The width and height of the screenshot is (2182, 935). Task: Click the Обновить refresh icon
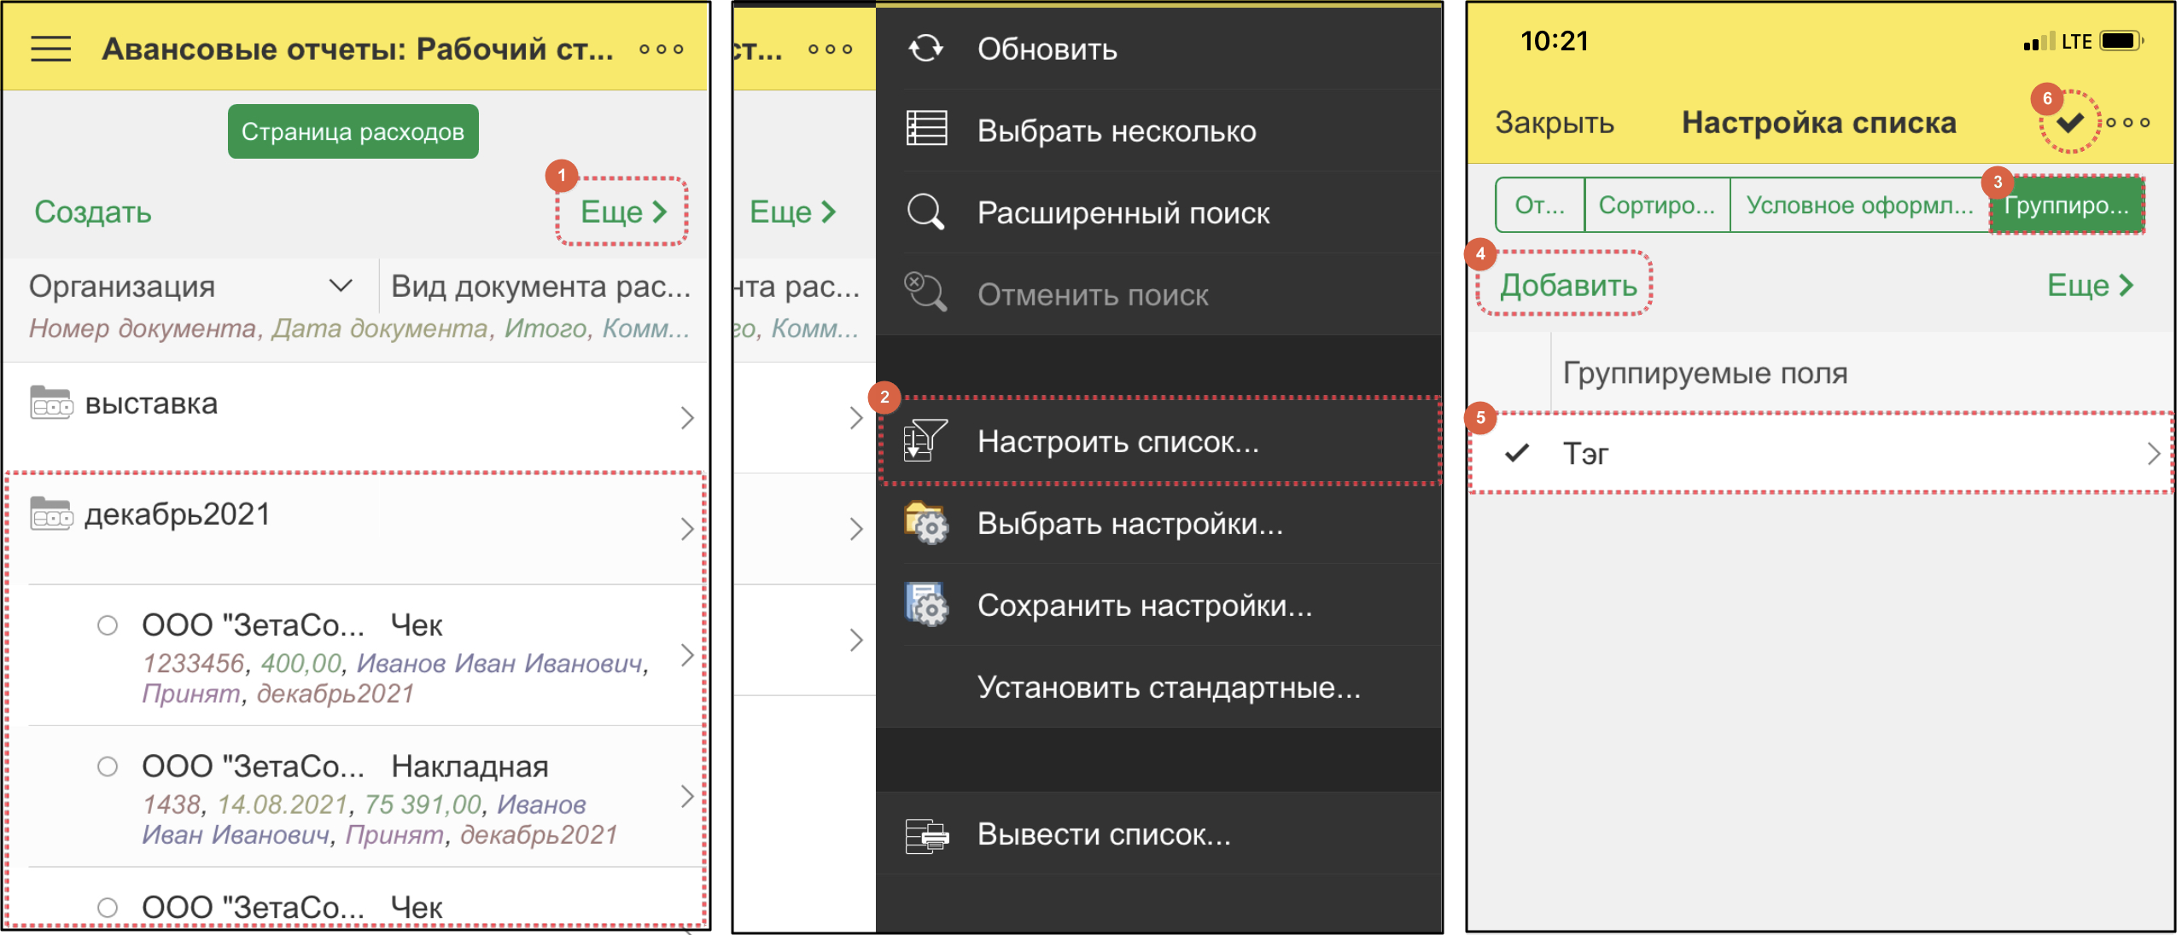925,49
